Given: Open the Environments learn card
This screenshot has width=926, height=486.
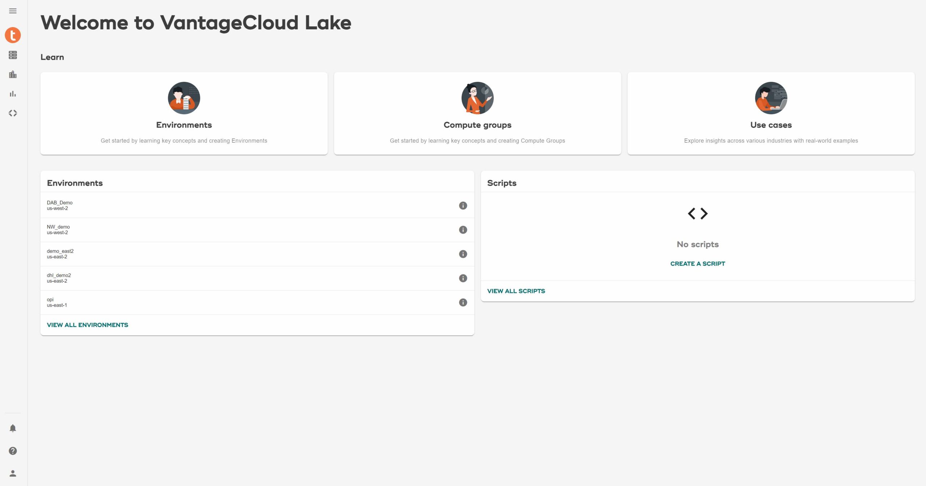Looking at the screenshot, I should pos(184,114).
